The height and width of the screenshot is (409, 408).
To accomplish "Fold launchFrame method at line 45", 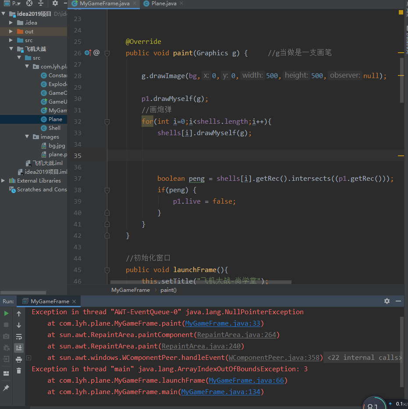I will (107, 270).
